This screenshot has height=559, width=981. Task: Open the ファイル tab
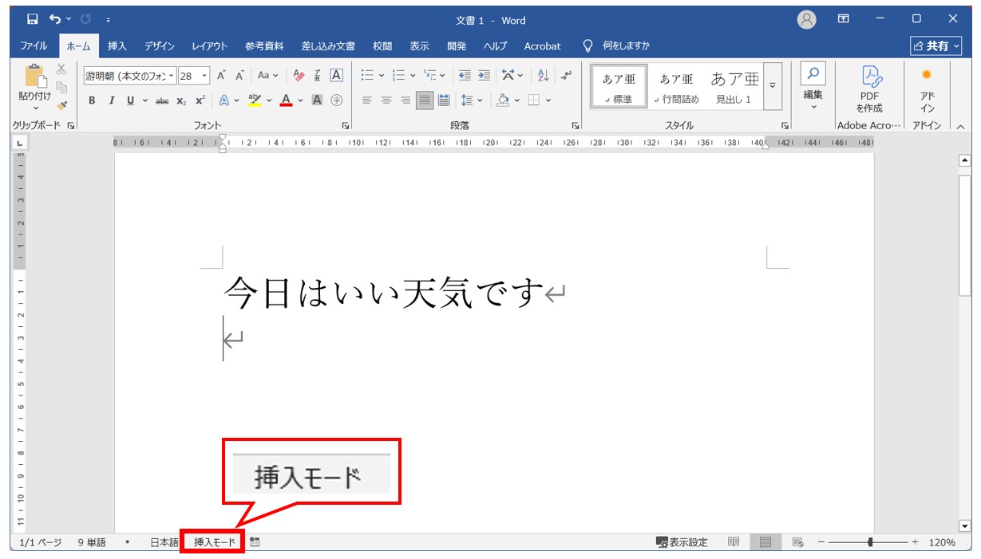(x=34, y=46)
